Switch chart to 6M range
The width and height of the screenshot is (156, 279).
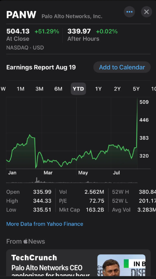point(58,89)
